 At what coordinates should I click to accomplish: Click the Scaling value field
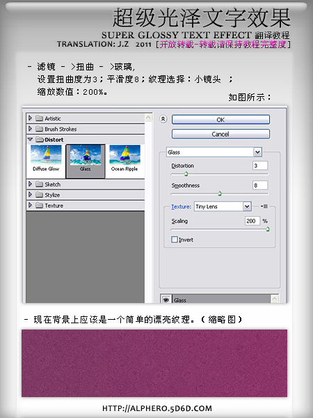coord(252,221)
